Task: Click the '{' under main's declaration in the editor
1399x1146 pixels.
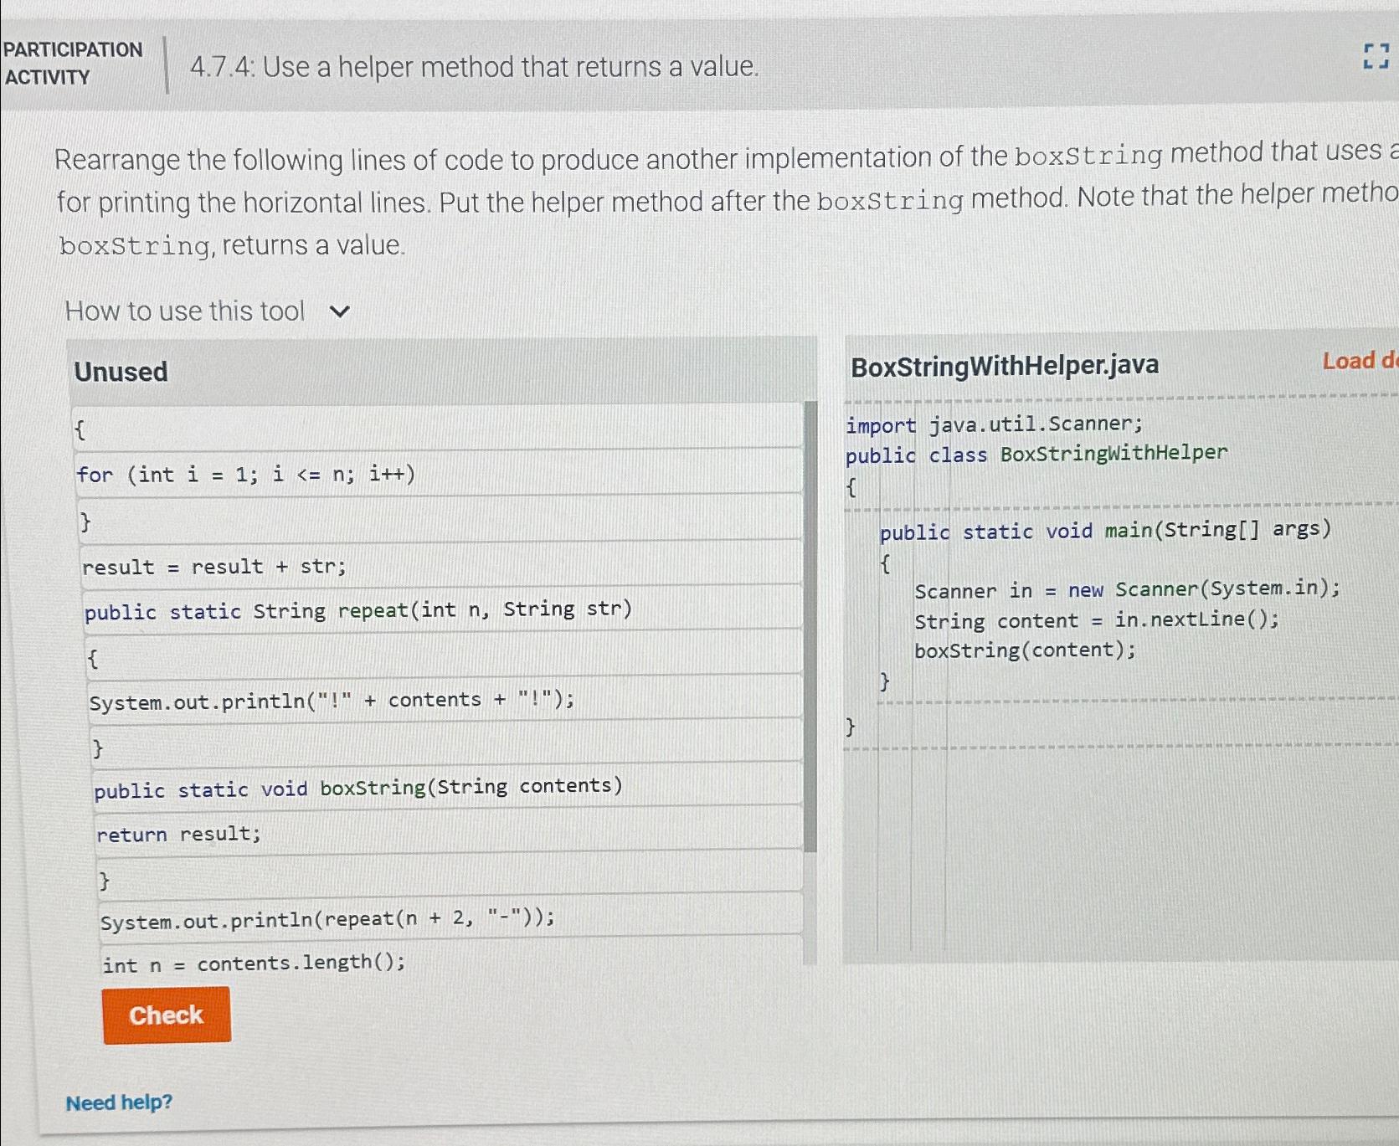Action: pos(886,563)
